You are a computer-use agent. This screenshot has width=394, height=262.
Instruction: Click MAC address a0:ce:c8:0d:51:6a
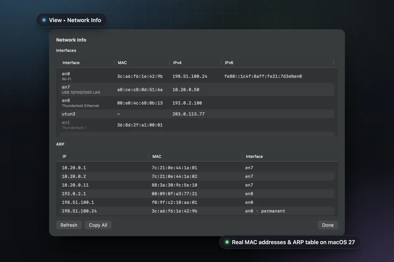click(140, 89)
